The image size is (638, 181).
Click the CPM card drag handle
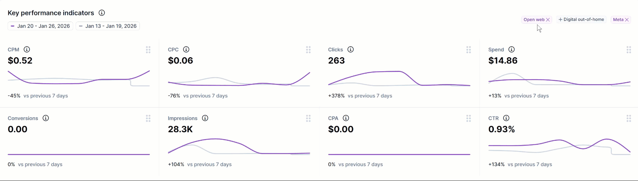tap(148, 50)
